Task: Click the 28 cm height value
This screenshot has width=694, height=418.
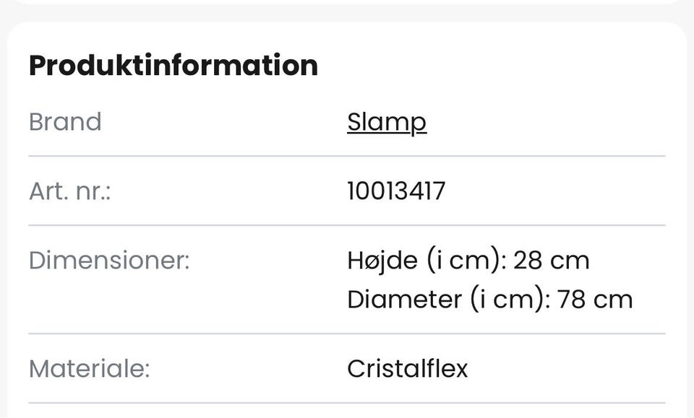Action: pyautogui.click(x=551, y=261)
